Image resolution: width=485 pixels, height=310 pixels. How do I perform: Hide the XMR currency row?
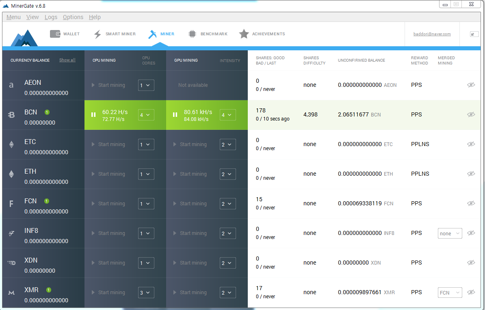point(471,292)
